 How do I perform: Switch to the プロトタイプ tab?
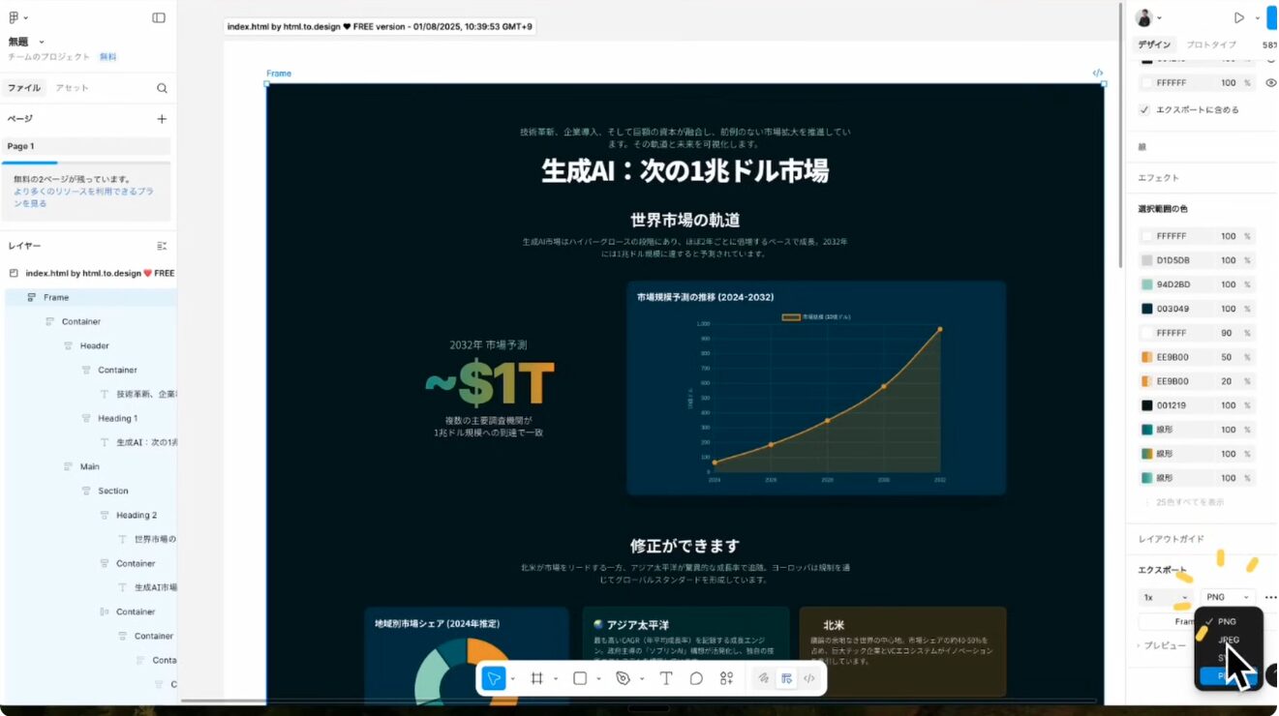[1210, 45]
